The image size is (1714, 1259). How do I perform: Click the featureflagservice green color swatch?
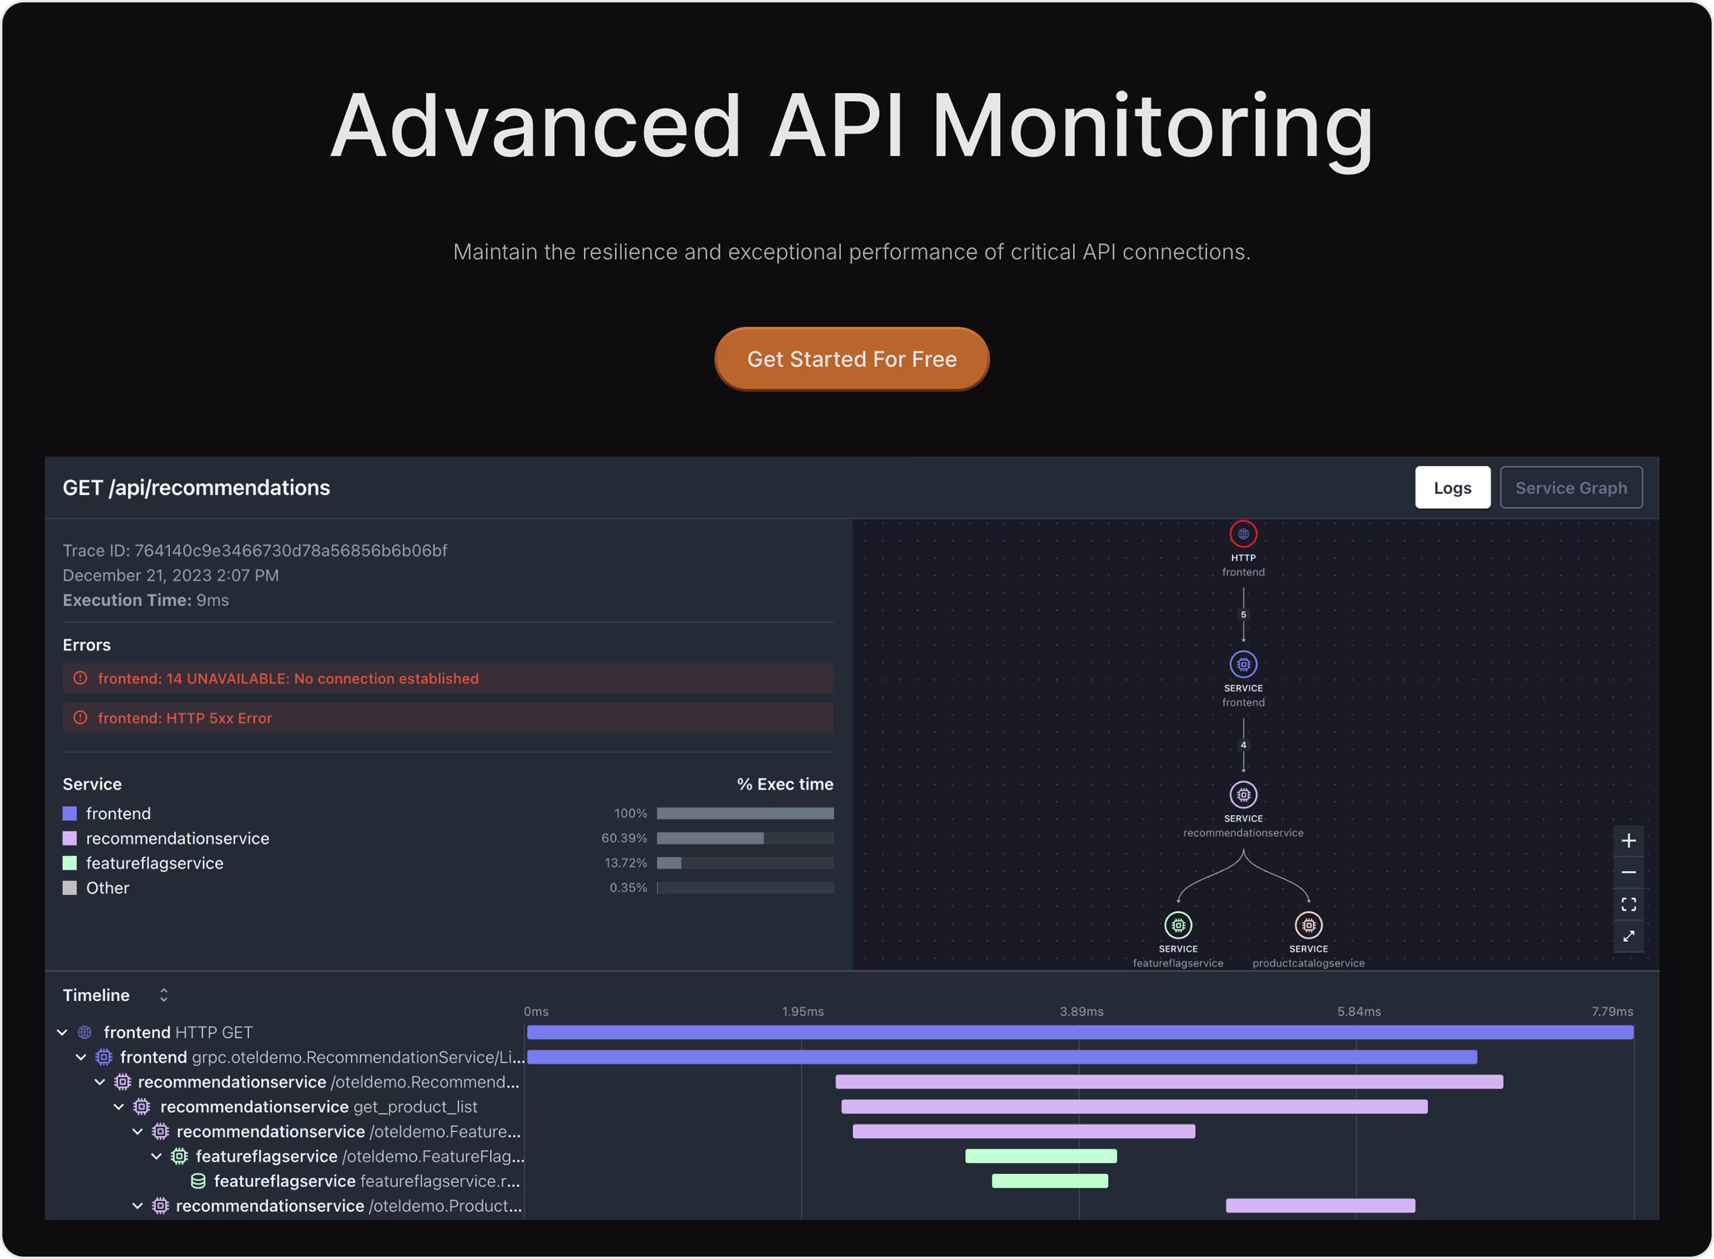(70, 863)
